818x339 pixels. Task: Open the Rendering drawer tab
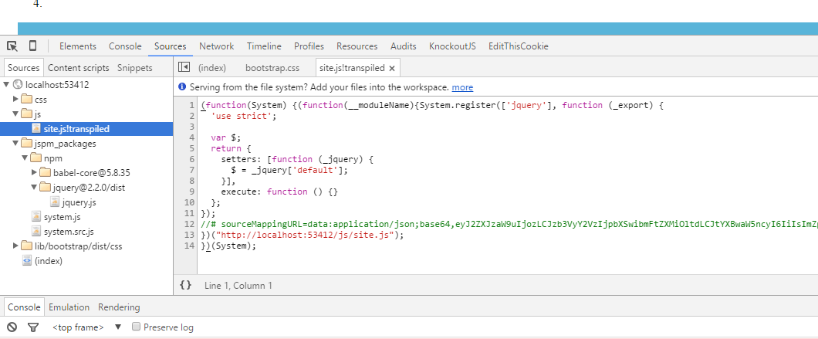[119, 307]
